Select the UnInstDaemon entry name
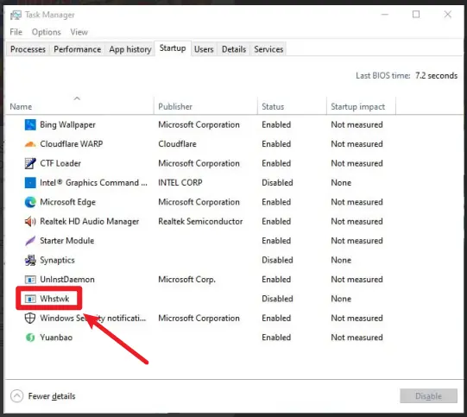This screenshot has width=467, height=417. click(67, 280)
